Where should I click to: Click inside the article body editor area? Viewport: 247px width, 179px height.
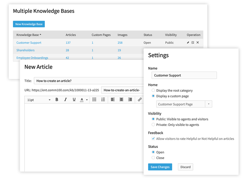[84, 137]
